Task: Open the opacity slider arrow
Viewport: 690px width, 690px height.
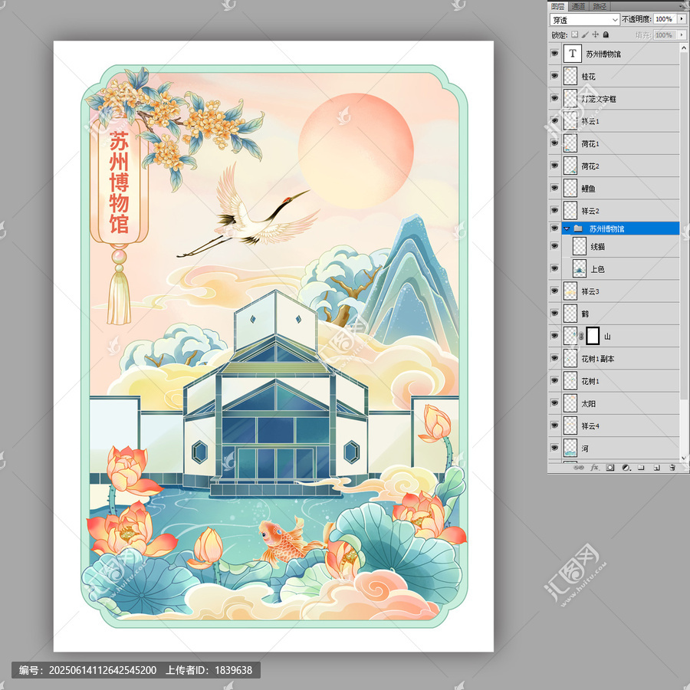Action: [x=682, y=19]
